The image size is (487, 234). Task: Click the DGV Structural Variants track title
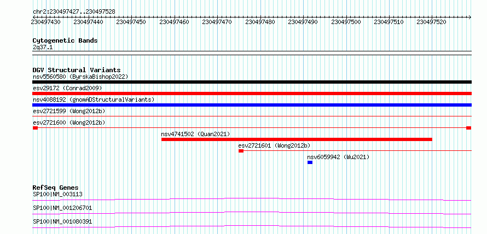[x=77, y=70]
